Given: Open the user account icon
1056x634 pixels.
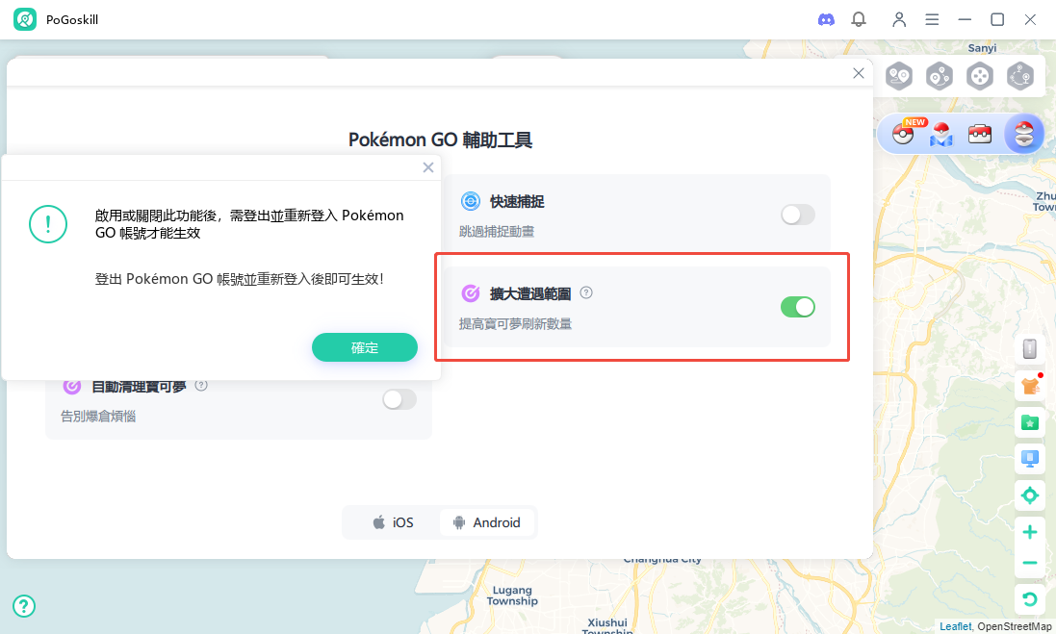Looking at the screenshot, I should [899, 19].
